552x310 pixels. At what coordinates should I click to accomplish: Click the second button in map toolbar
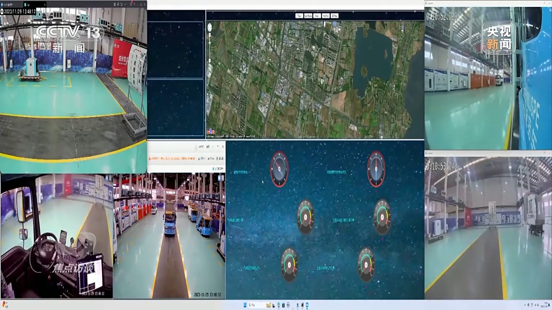pyautogui.click(x=308, y=16)
